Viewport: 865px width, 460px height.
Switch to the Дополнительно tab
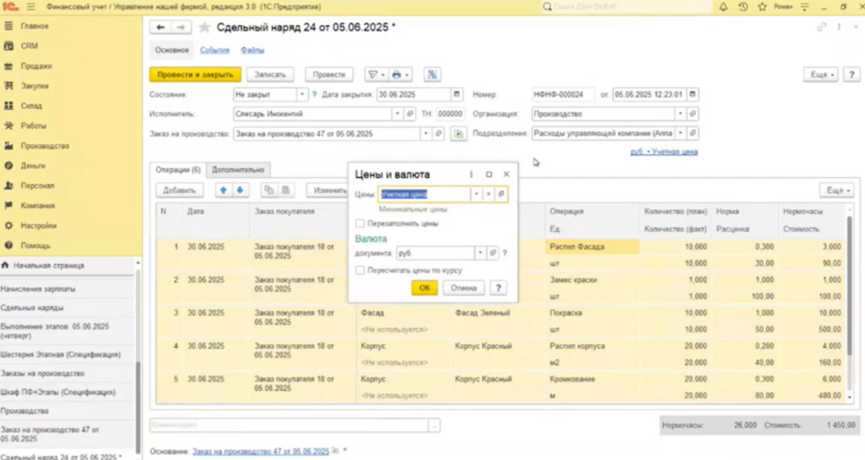(x=239, y=169)
